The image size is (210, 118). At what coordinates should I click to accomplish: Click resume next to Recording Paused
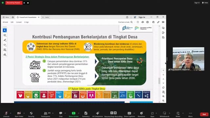coord(24,3)
